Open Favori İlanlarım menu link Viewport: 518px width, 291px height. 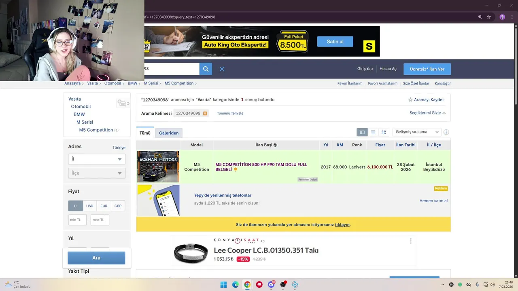tap(350, 84)
